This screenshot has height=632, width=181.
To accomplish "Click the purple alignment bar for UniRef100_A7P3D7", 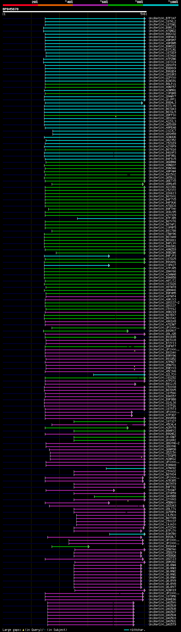I will tap(89, 415).
